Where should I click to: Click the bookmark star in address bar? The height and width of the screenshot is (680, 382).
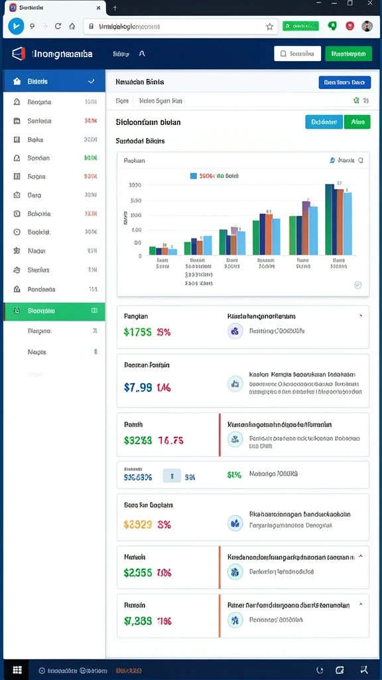[269, 27]
